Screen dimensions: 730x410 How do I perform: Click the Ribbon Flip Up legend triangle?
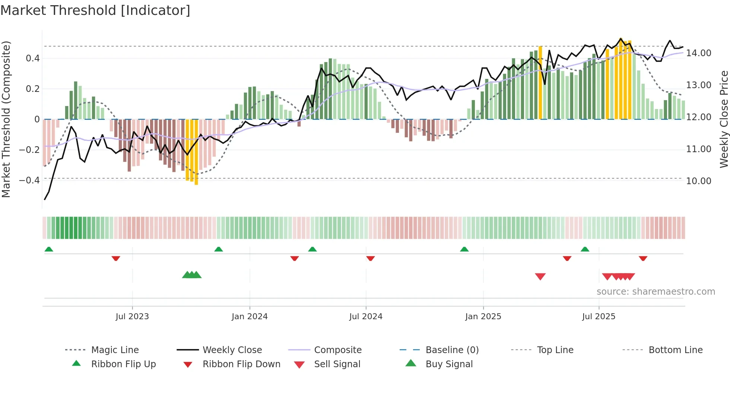tap(76, 363)
